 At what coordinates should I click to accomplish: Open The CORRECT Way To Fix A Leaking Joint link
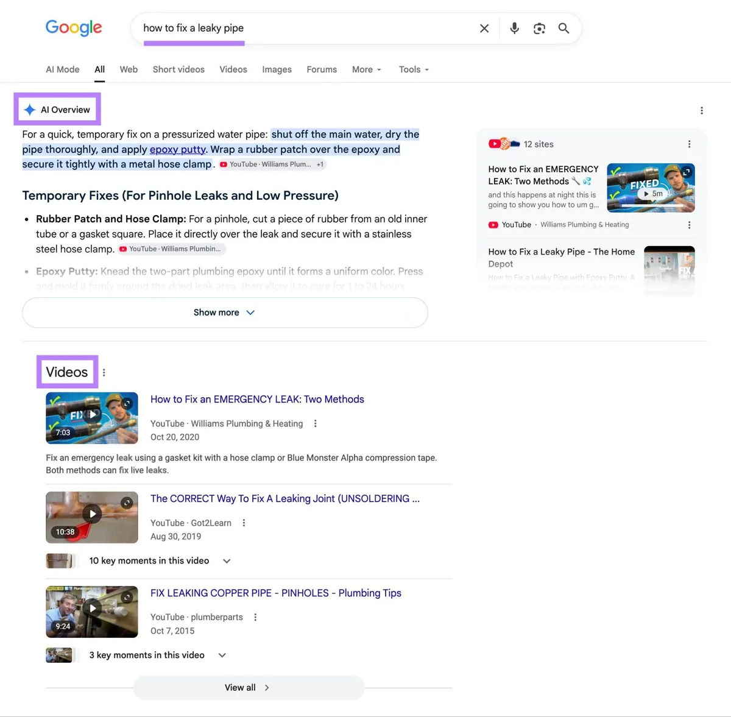tap(285, 499)
